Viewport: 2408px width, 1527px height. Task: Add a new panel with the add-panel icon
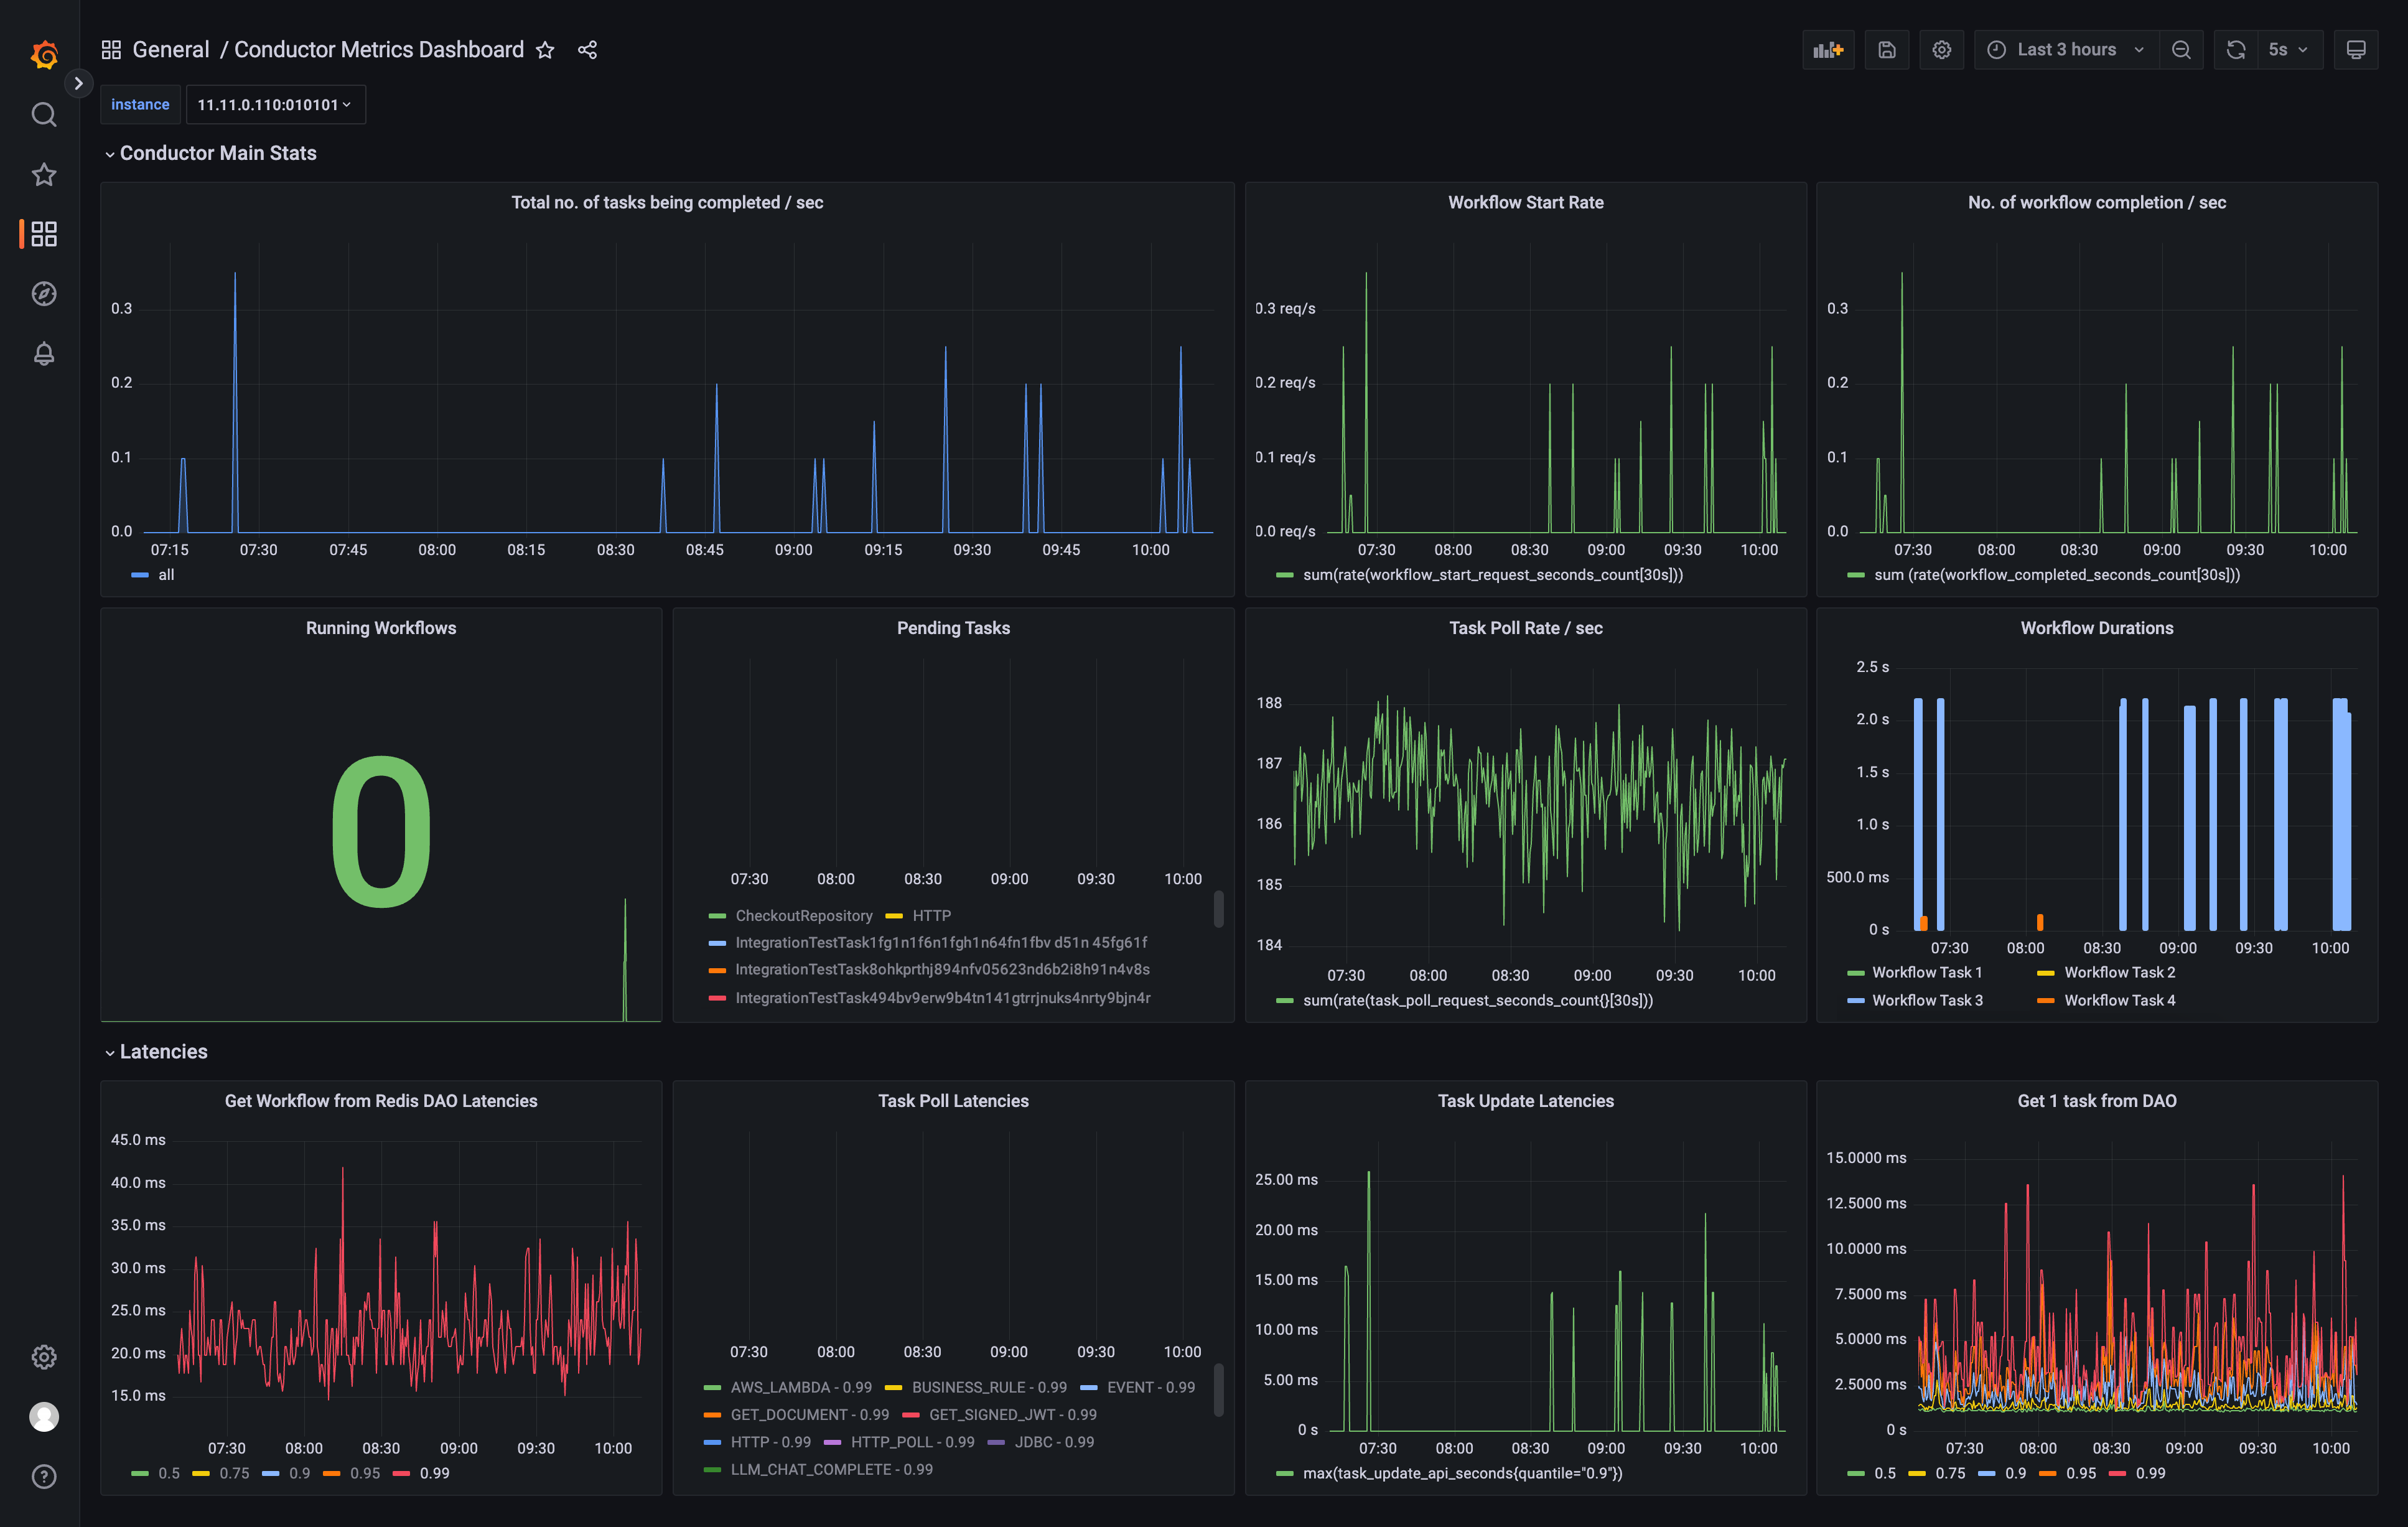[x=1828, y=49]
